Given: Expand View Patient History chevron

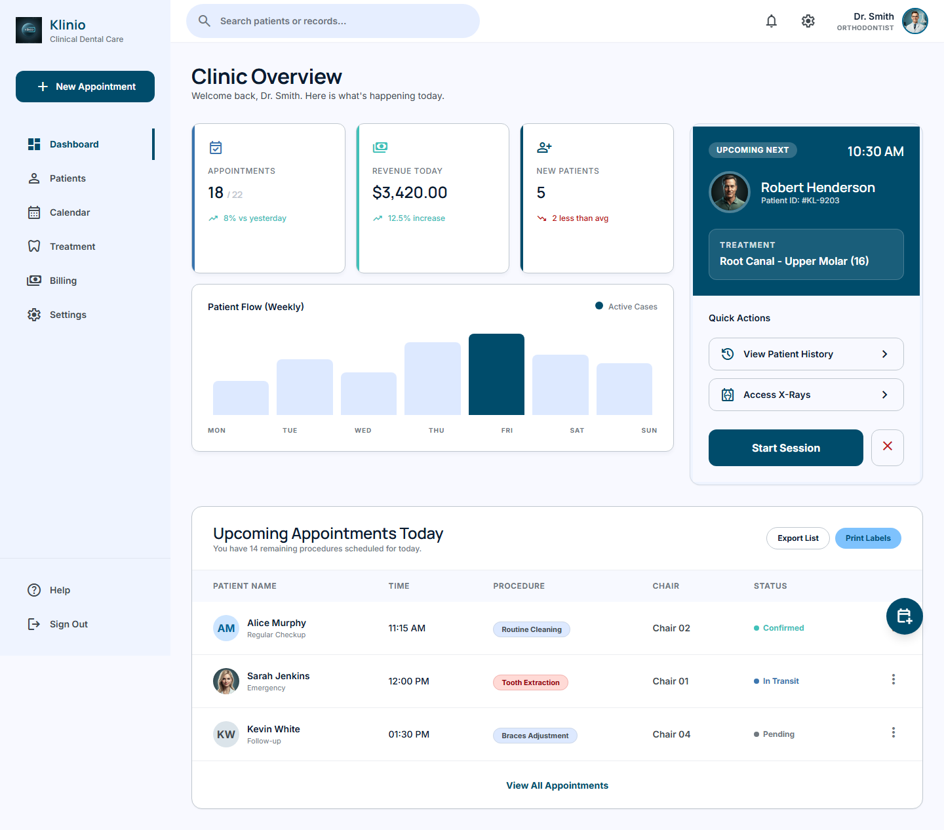Looking at the screenshot, I should [x=885, y=354].
